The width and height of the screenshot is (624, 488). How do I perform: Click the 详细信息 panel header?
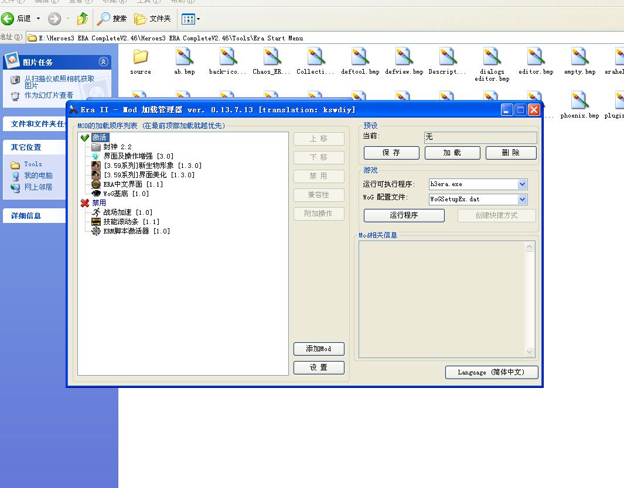point(34,215)
